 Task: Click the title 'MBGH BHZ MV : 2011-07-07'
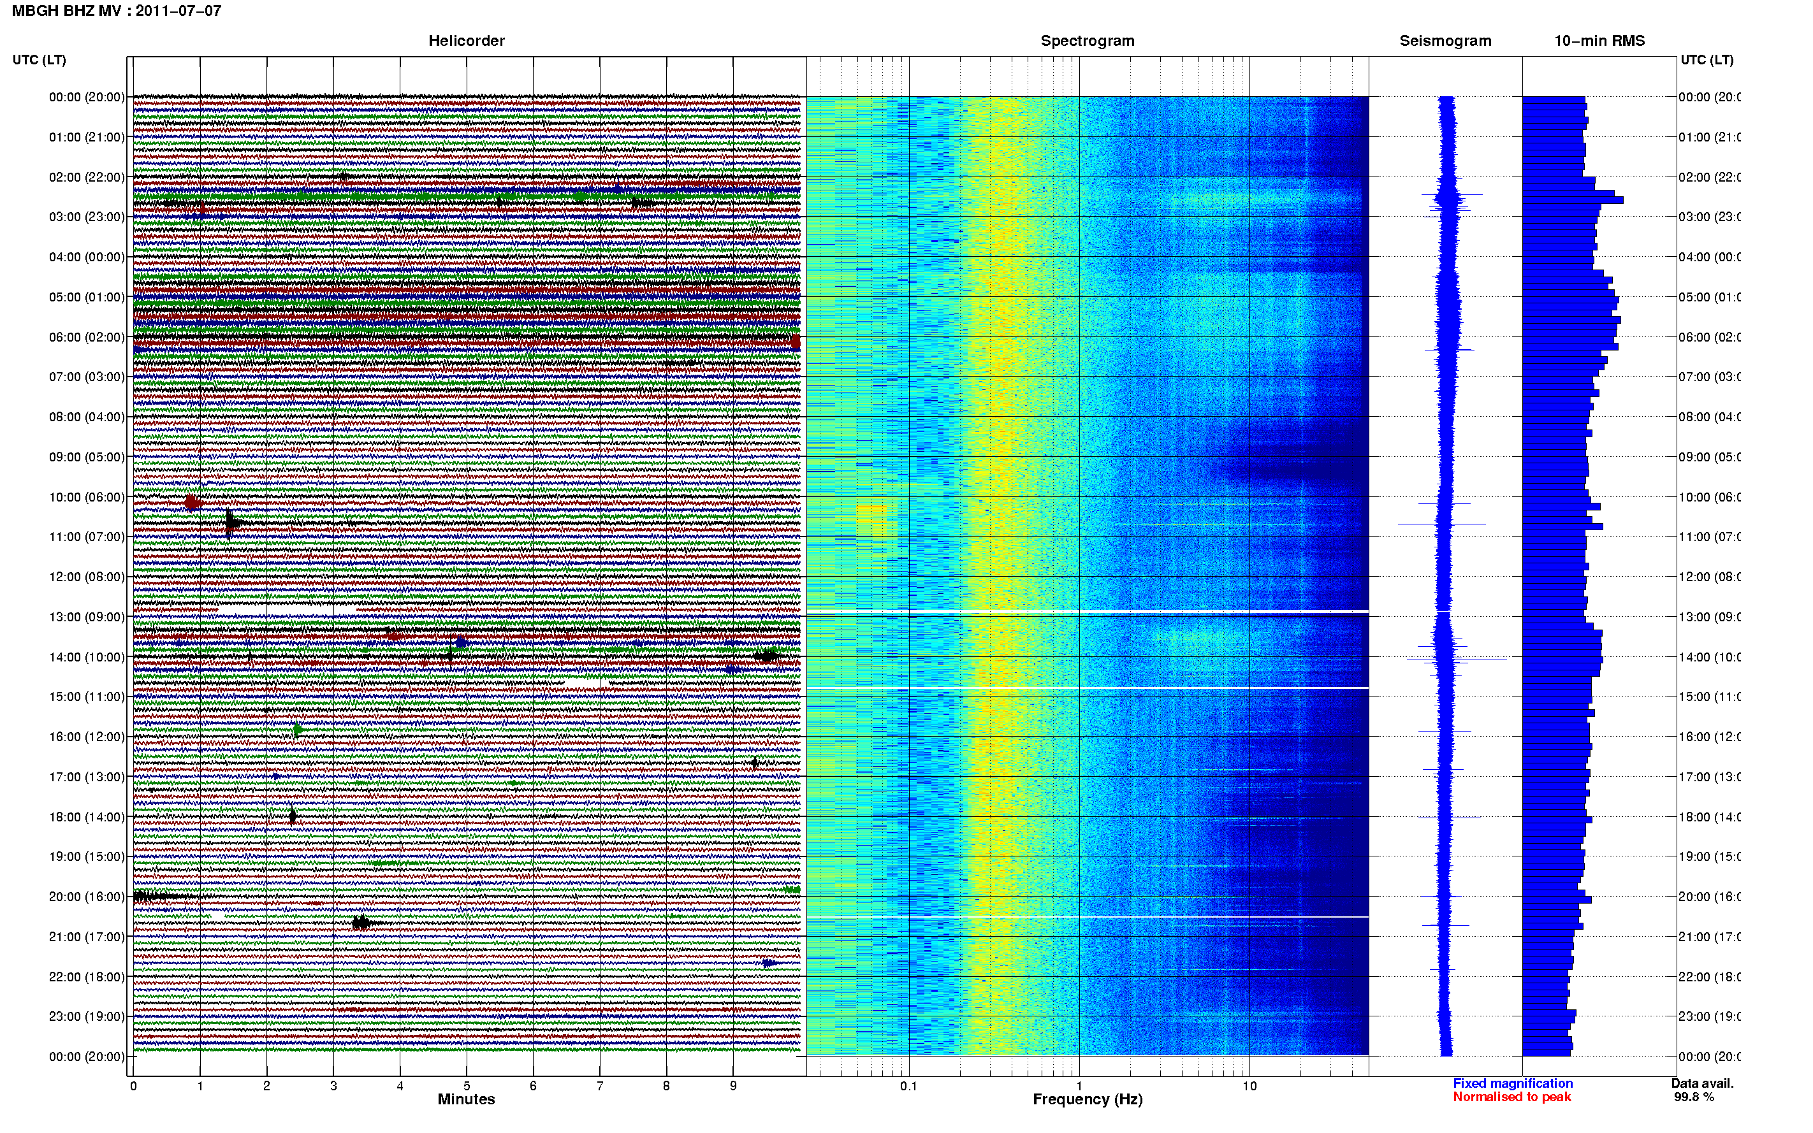click(117, 10)
